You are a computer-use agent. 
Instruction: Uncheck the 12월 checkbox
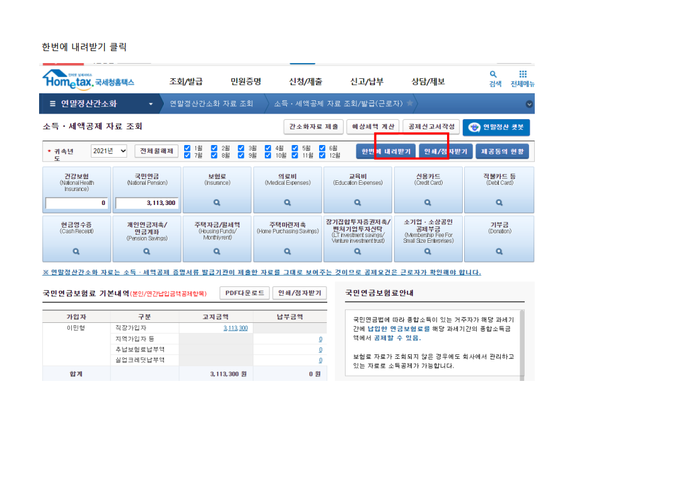322,155
